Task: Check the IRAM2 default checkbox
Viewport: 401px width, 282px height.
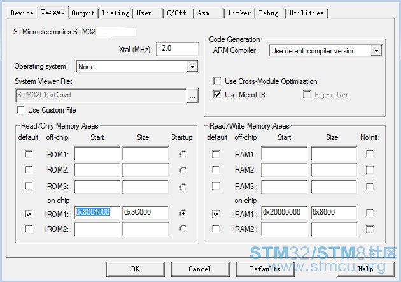Action: point(216,229)
